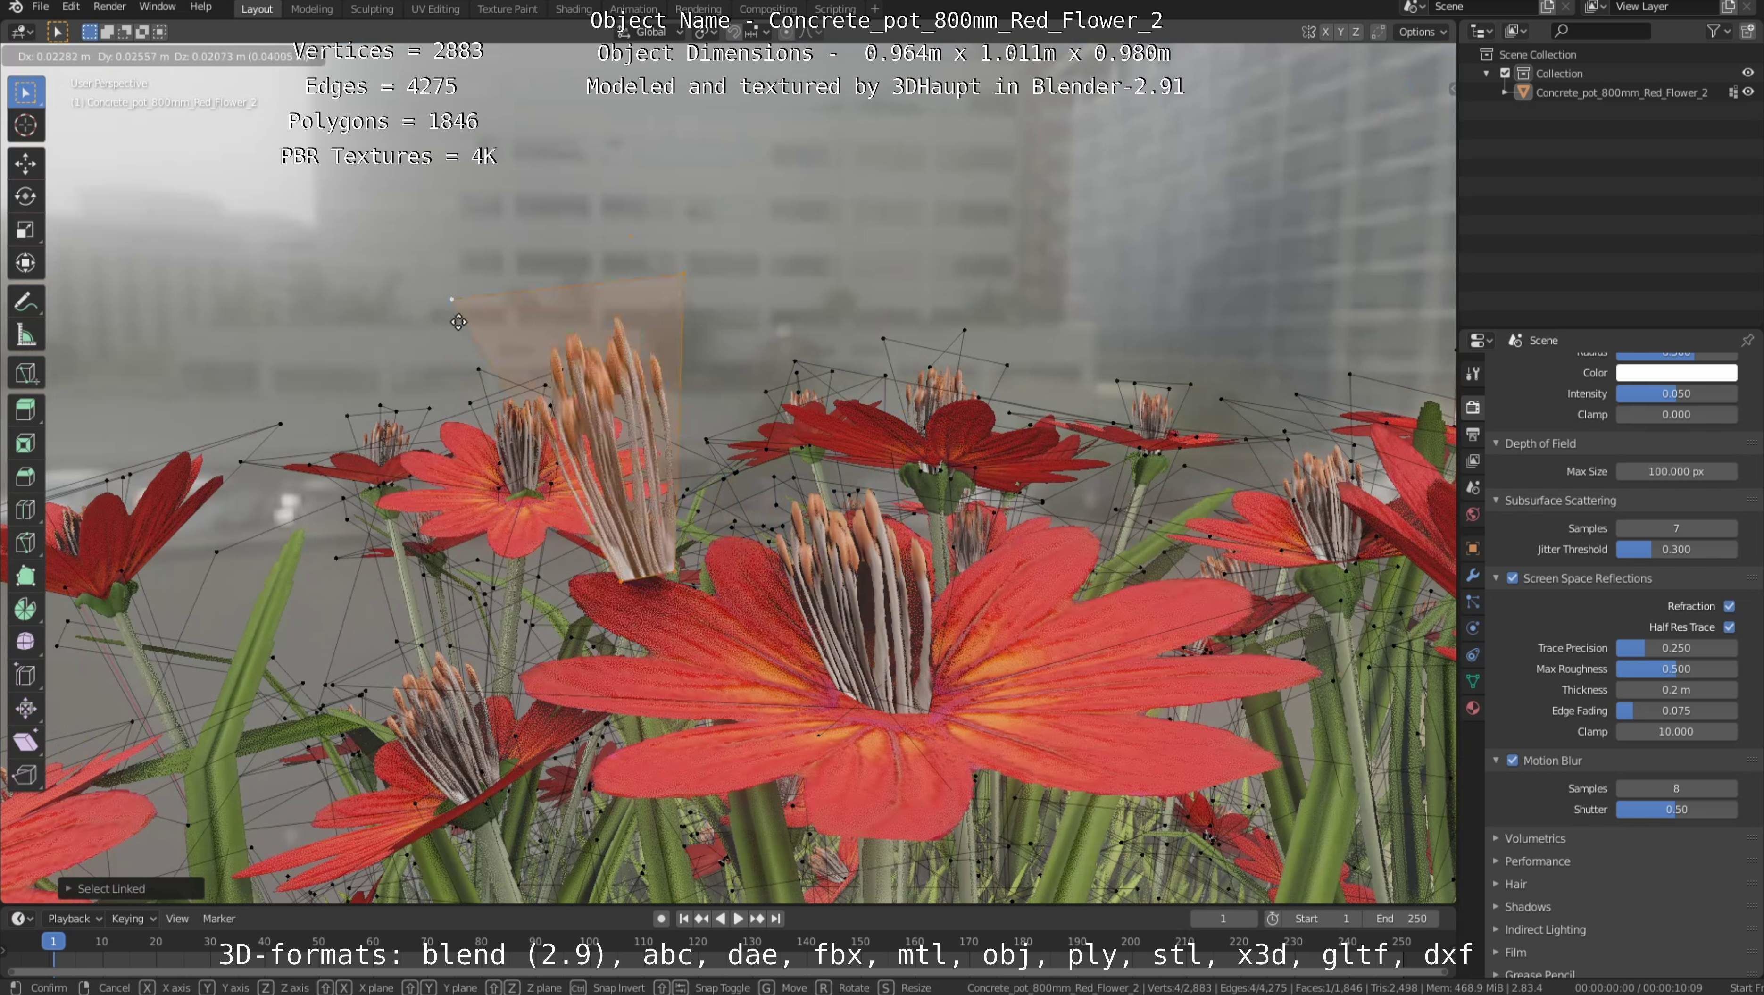
Task: Select the Shear tool
Action: 26,742
